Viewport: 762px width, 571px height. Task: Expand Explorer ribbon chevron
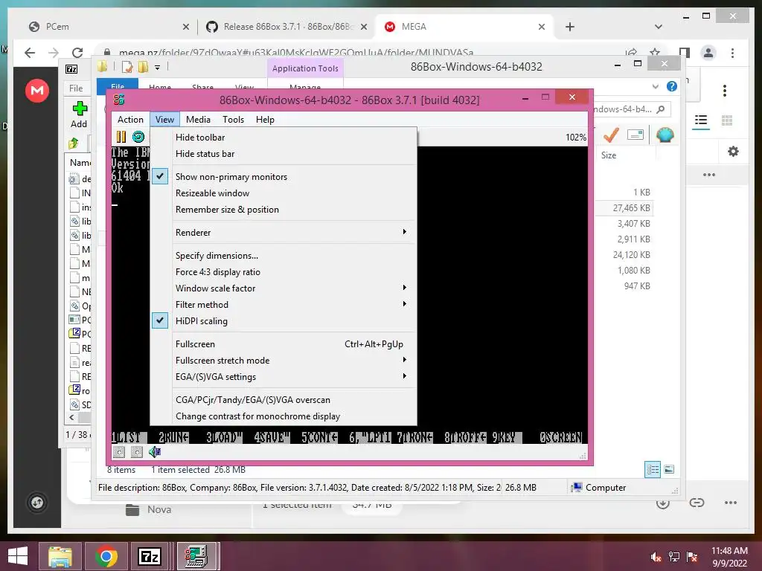(656, 86)
